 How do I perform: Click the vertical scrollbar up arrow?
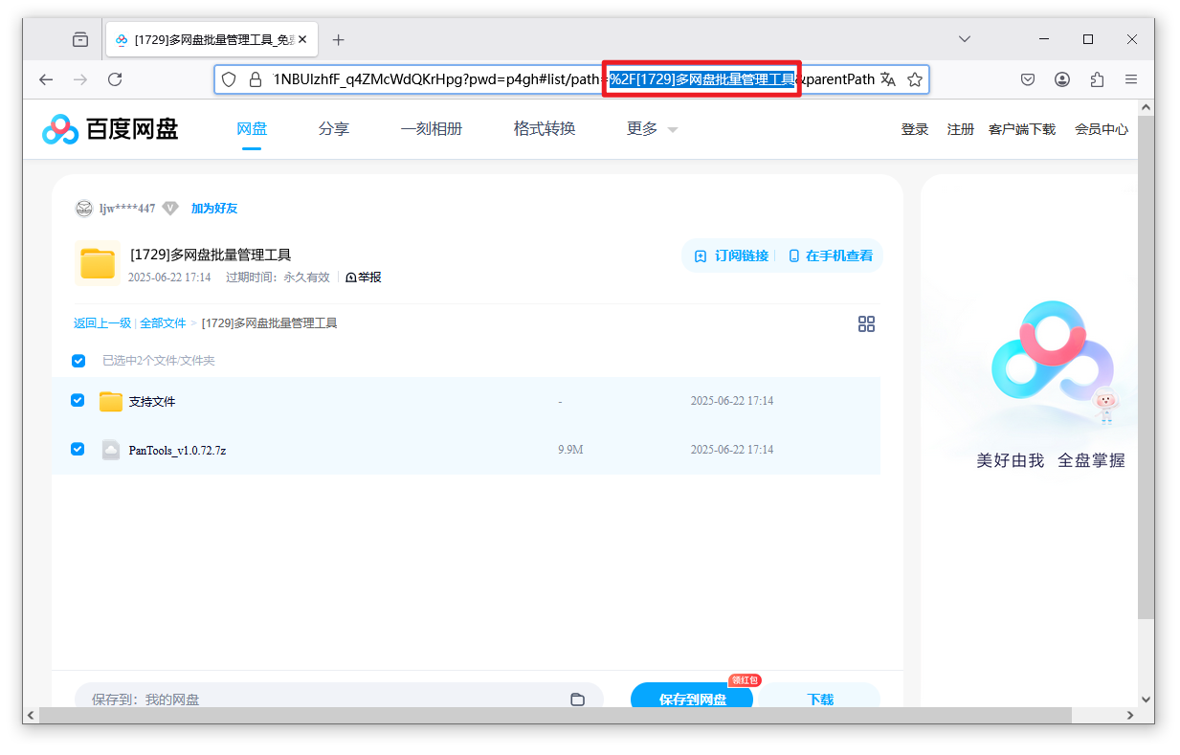coord(1147,107)
